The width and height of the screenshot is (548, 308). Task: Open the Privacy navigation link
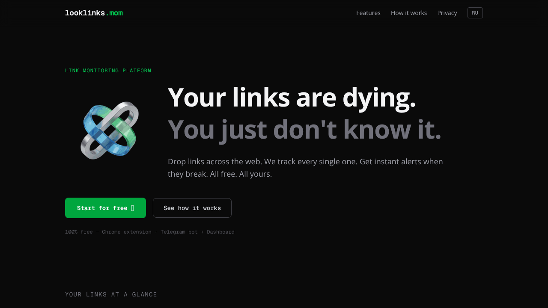click(x=447, y=13)
